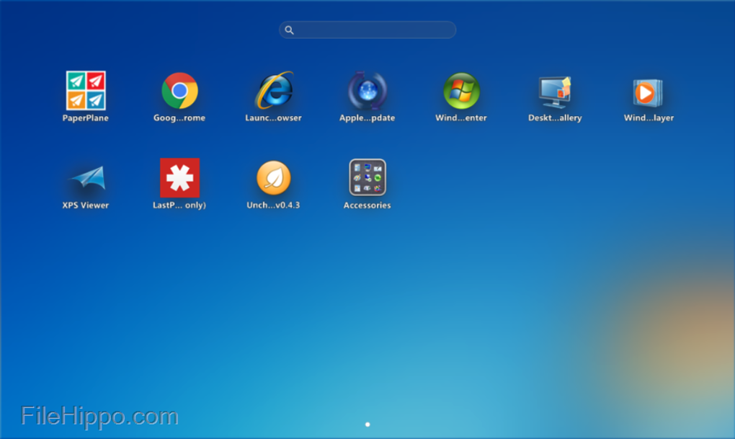
Task: Click inside the search field
Action: click(x=367, y=30)
